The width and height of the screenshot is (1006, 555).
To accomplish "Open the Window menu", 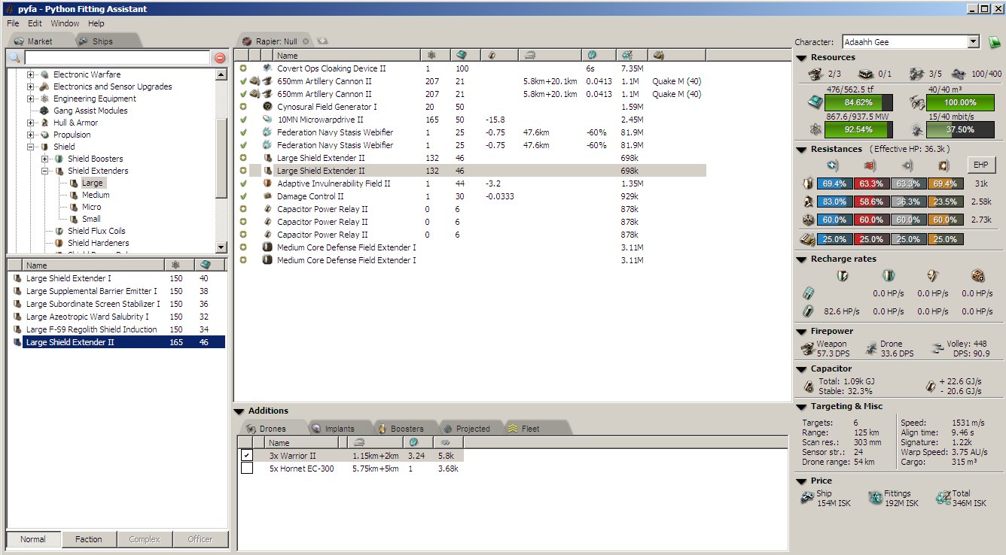I will [65, 23].
